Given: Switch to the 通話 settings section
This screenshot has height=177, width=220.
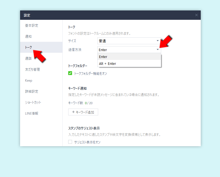Looking at the screenshot, I should [29, 58].
